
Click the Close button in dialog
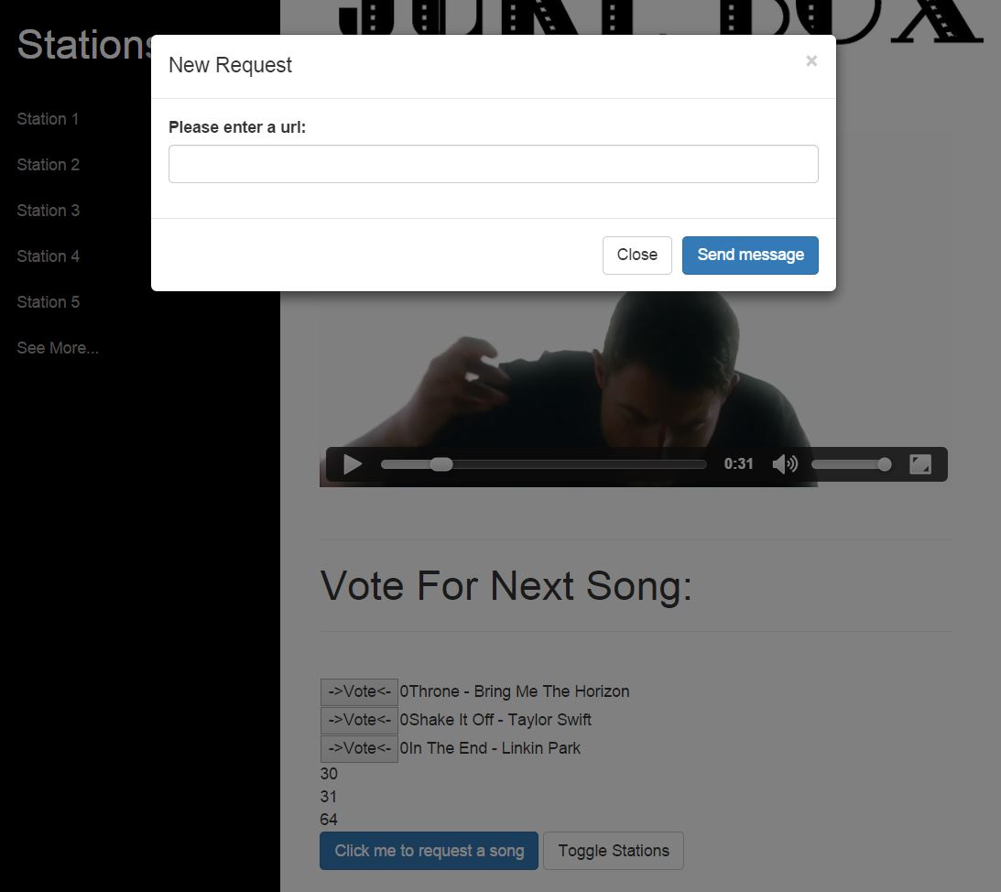(x=637, y=256)
